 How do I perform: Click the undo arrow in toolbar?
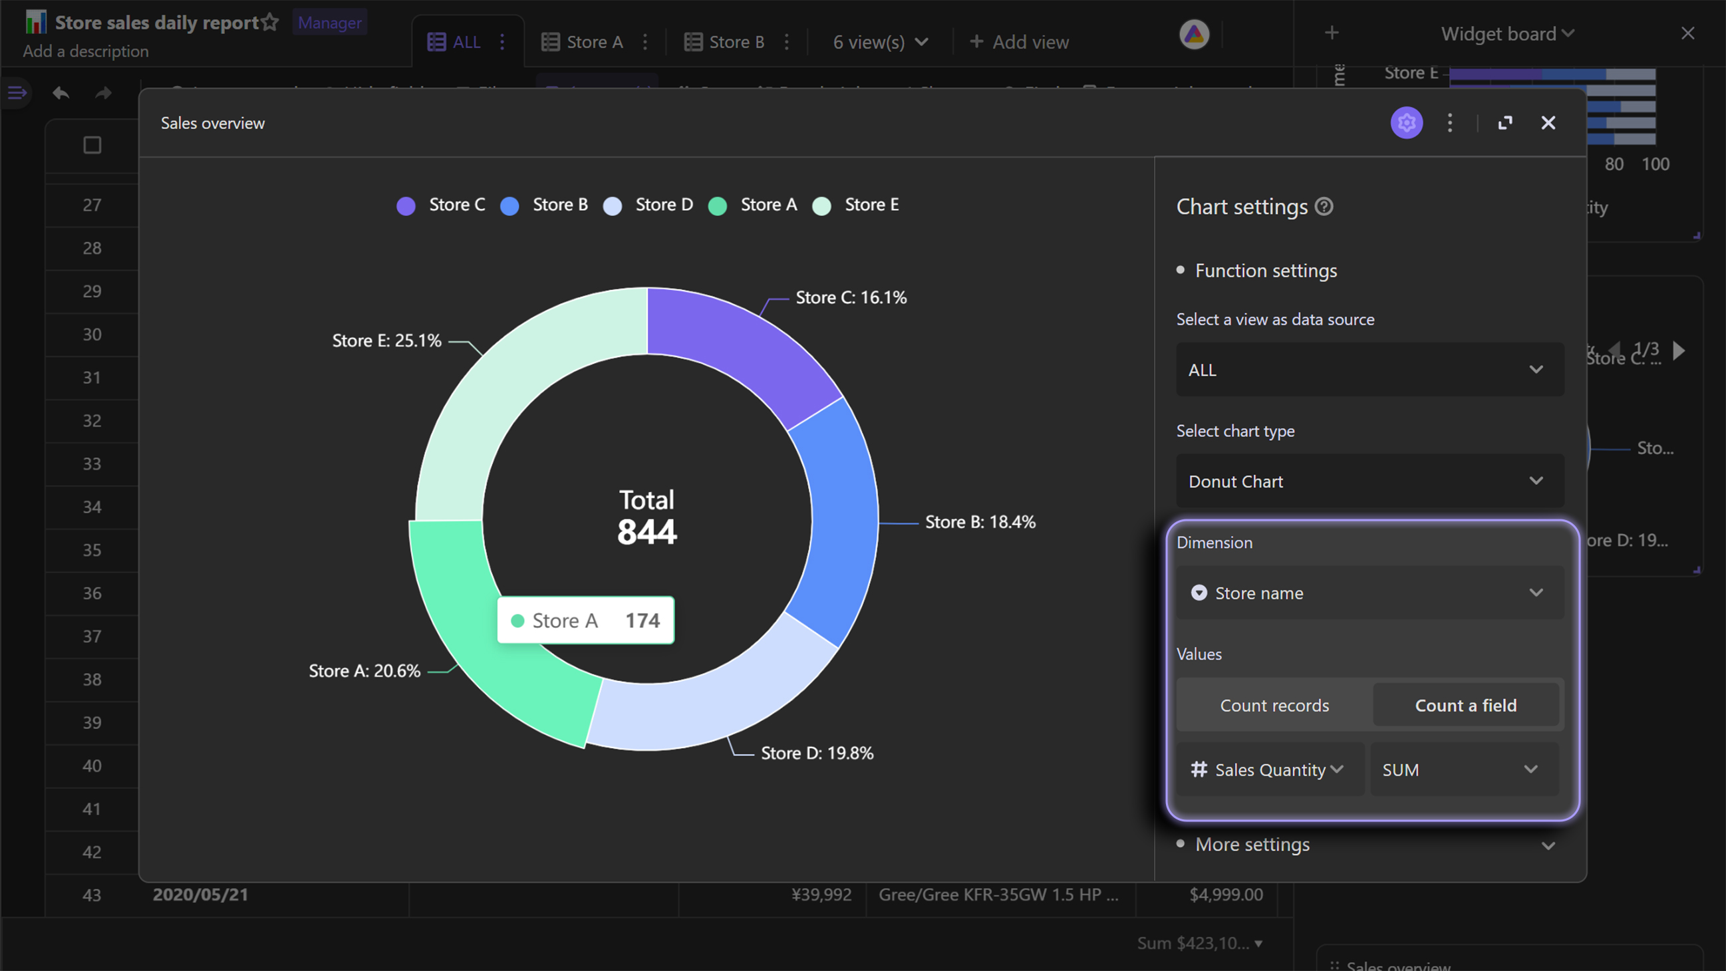[61, 93]
